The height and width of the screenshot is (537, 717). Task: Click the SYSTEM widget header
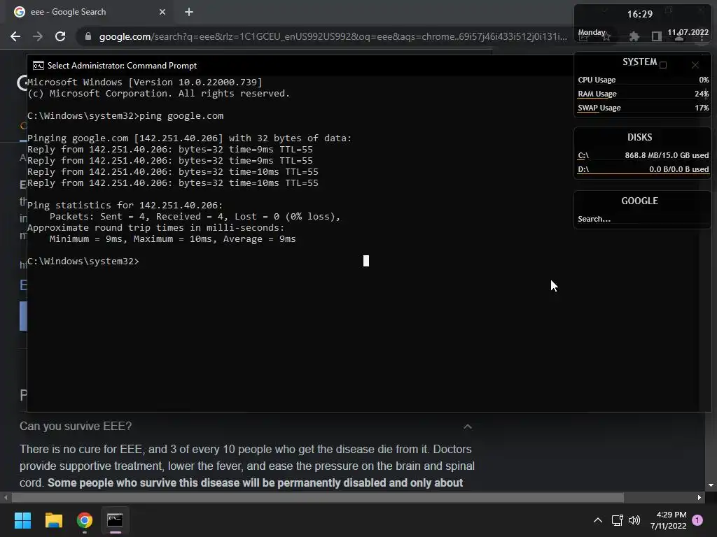tap(639, 62)
